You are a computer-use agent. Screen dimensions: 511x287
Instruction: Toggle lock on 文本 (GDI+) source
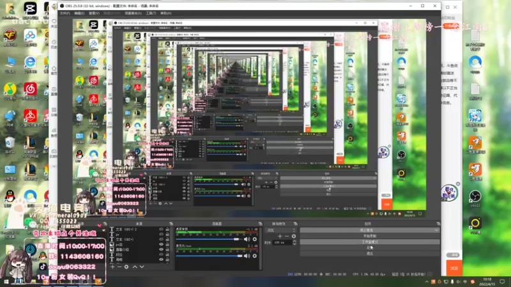click(x=167, y=240)
